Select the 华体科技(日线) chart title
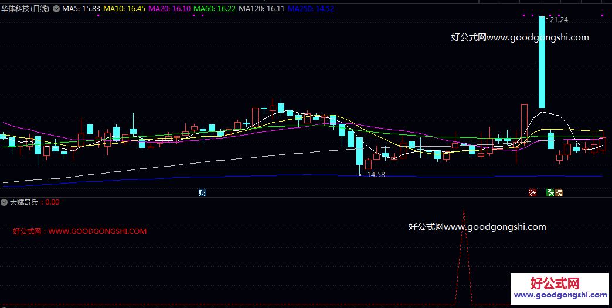 coord(25,9)
